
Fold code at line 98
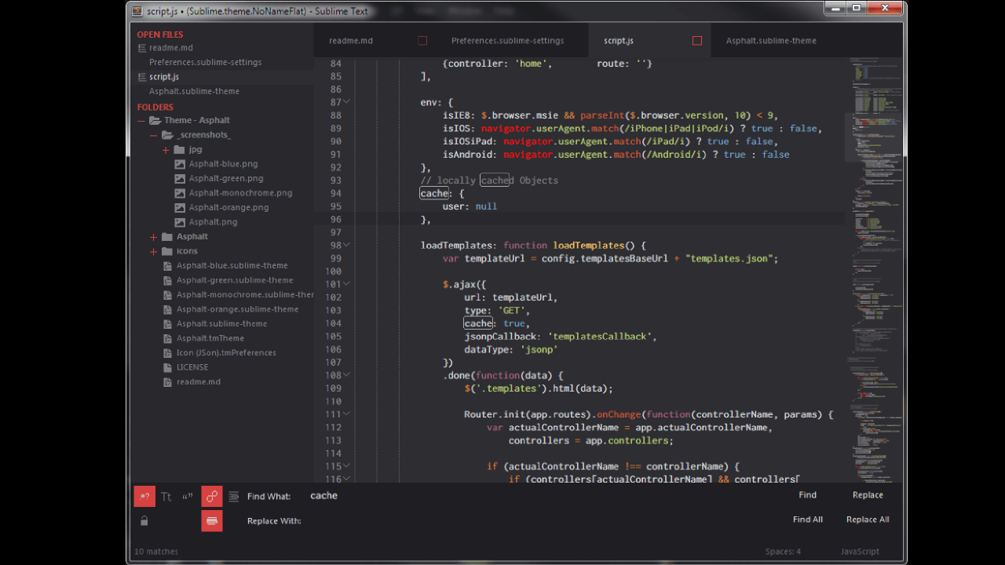point(346,245)
